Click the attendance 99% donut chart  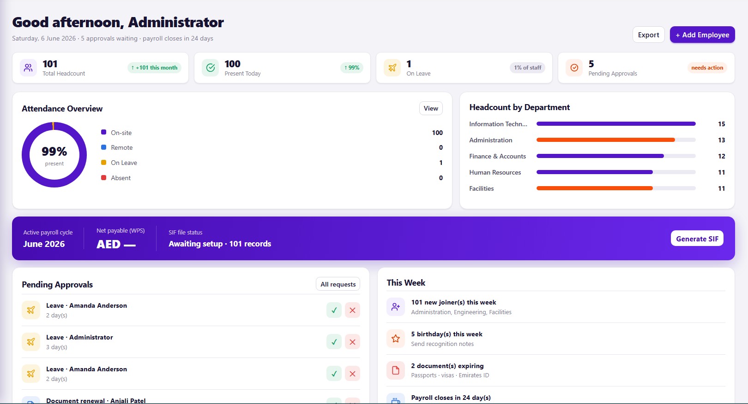coord(54,155)
